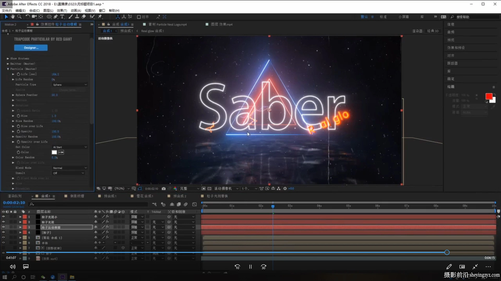Collapse the Particle (Master) group
501x281 pixels.
coord(8,69)
